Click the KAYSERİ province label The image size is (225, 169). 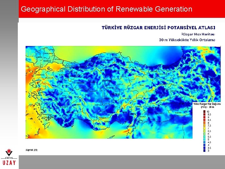[128, 99]
